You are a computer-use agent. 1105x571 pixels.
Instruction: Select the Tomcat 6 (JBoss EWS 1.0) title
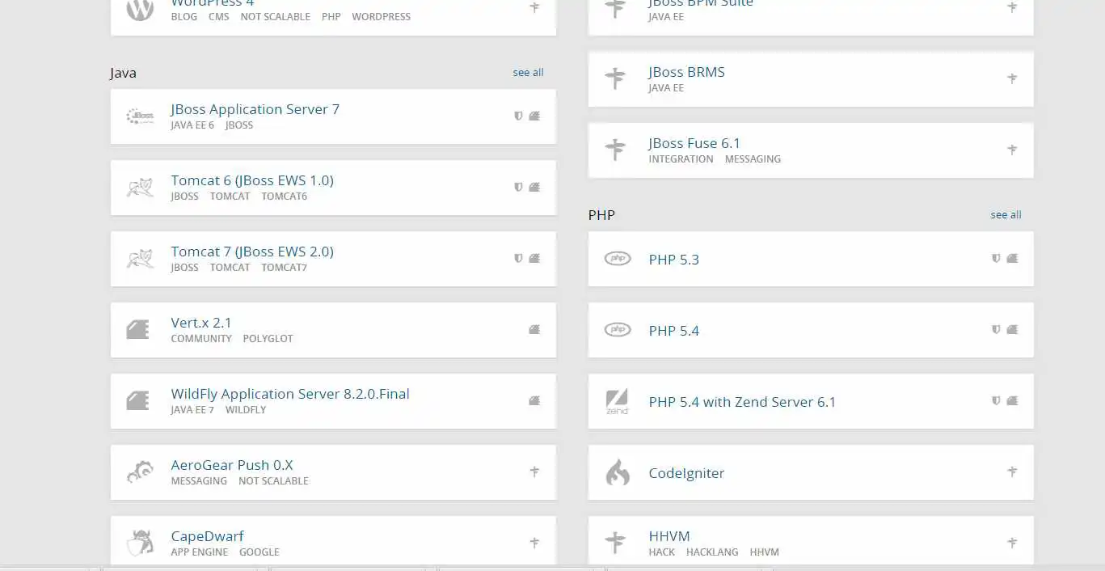[252, 180]
